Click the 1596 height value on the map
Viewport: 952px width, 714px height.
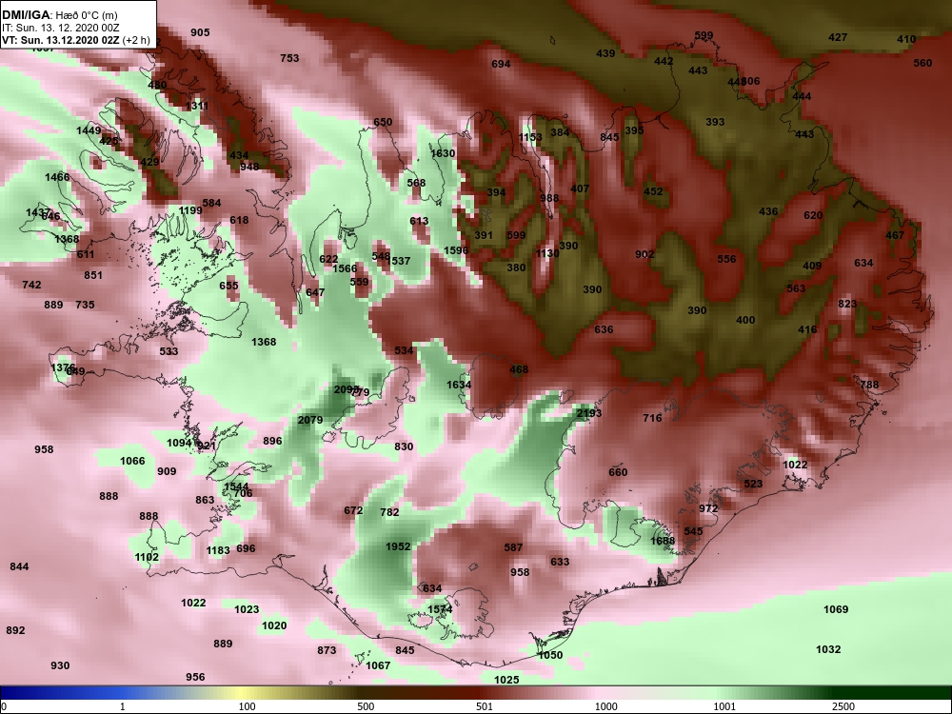tap(456, 250)
